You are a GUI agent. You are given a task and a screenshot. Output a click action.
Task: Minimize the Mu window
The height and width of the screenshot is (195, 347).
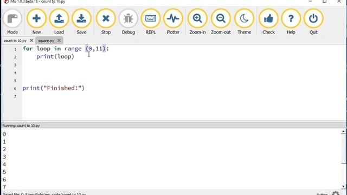310,1
